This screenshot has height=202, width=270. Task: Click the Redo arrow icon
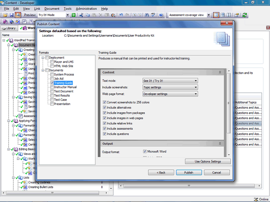(x=127, y=15)
